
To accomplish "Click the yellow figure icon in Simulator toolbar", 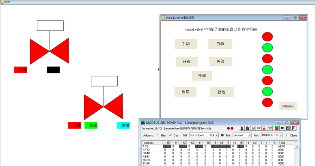I will coord(264,128).
